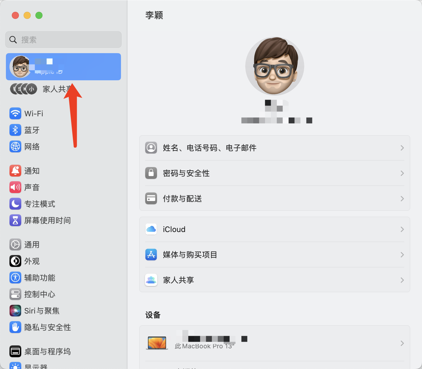Open 家人共享 from the right panel
Image resolution: width=422 pixels, height=369 pixels.
(x=274, y=280)
